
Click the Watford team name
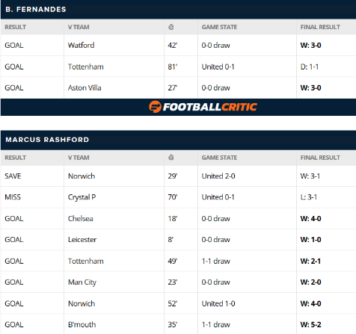pos(82,46)
